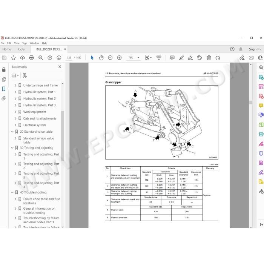Delete the page with the trash icon
Image resolution: width=264 pixels, height=264 pixels.
coord(209,58)
